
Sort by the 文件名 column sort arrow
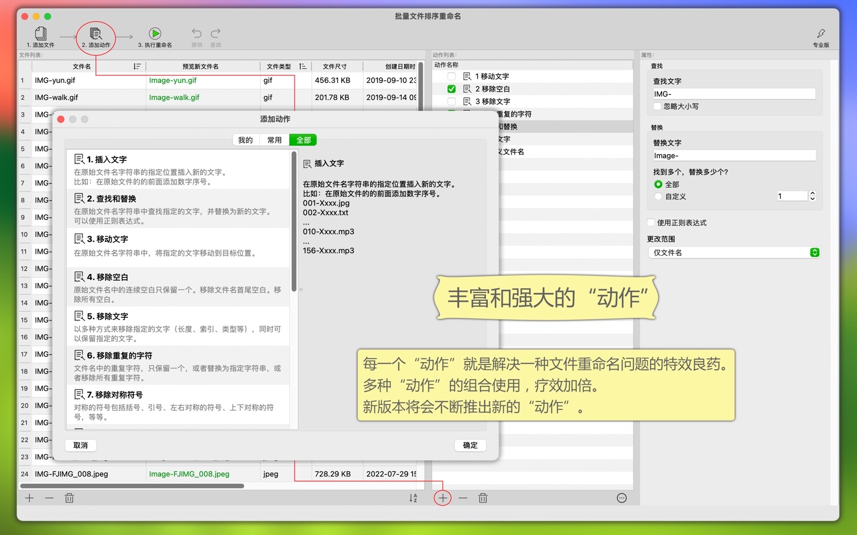pos(137,66)
